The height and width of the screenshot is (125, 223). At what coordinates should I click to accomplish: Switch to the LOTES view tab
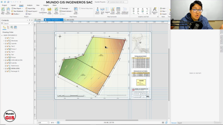(38, 20)
